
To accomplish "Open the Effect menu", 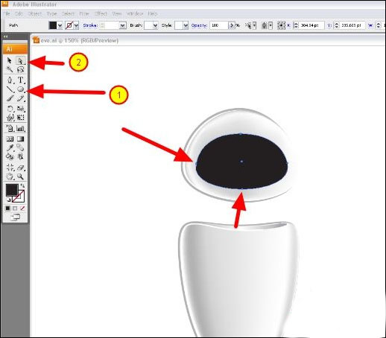I will click(x=101, y=13).
